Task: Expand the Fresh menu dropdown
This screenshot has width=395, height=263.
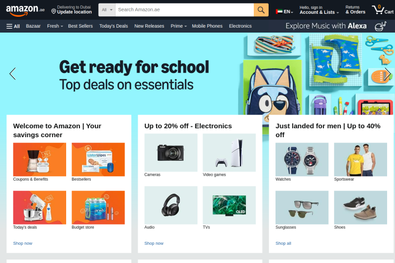Action: point(55,26)
